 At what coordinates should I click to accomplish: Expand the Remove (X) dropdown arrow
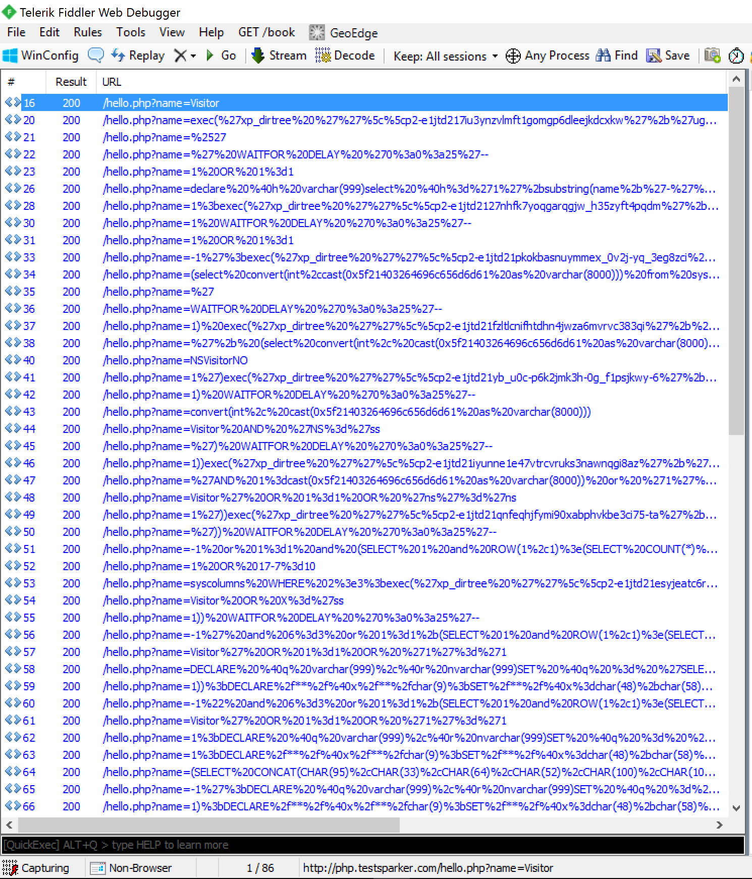click(x=193, y=56)
